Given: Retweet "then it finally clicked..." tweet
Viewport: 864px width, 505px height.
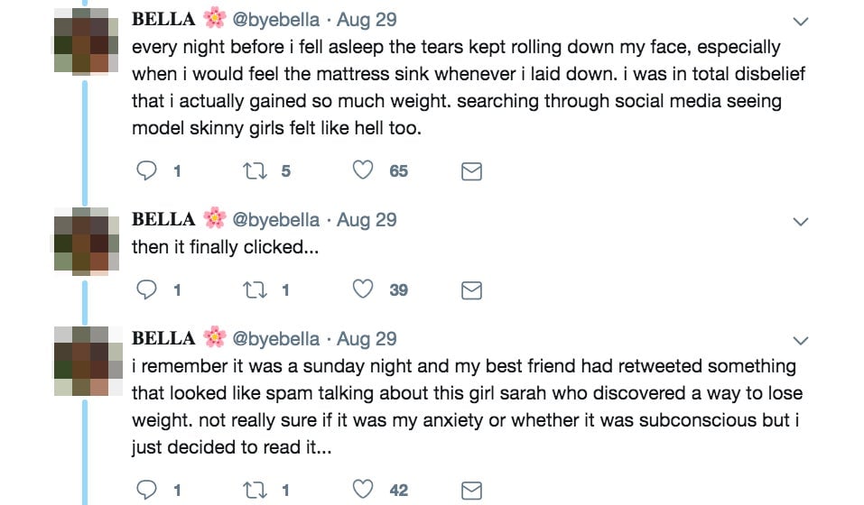Looking at the screenshot, I should tap(255, 289).
